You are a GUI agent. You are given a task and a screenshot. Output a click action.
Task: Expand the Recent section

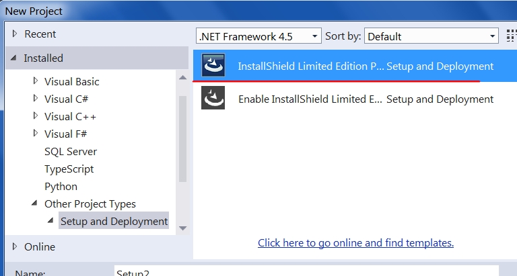(x=15, y=34)
